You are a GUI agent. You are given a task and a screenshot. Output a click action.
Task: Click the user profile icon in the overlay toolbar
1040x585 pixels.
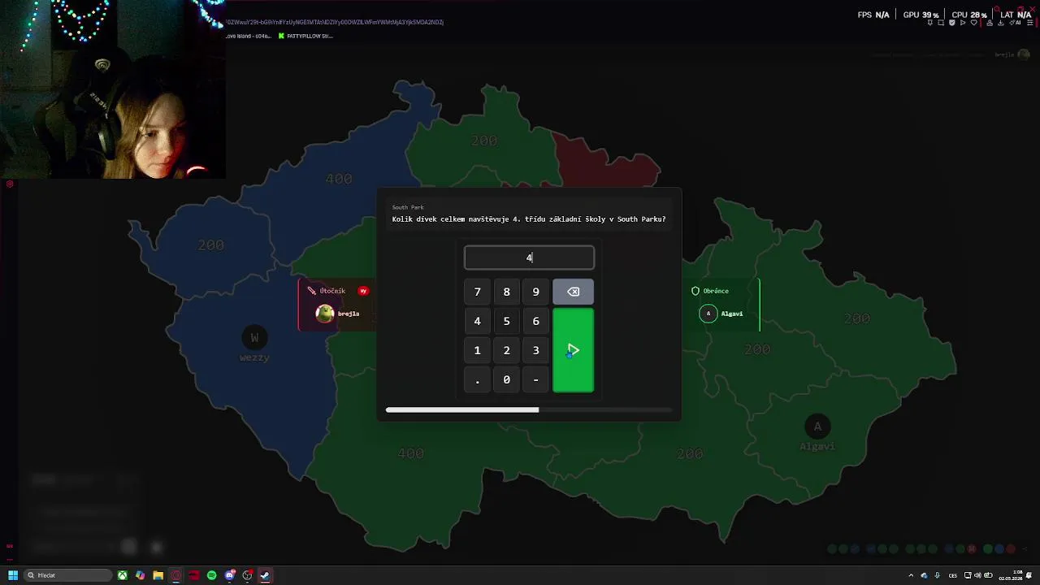pyautogui.click(x=990, y=23)
